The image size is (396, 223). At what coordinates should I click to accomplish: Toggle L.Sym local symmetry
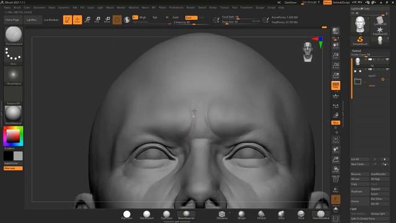pos(335,106)
